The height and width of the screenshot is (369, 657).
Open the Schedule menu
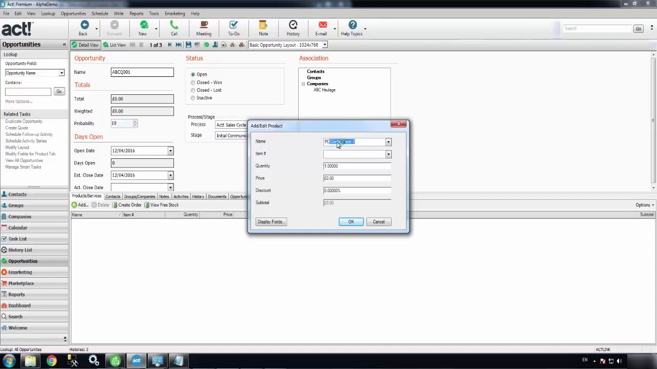tap(100, 14)
